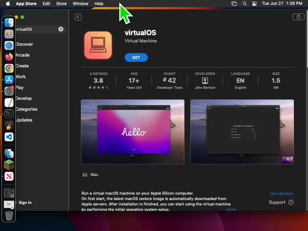Launch Firefox from the dock
The width and height of the screenshot is (308, 231).
pos(9,57)
